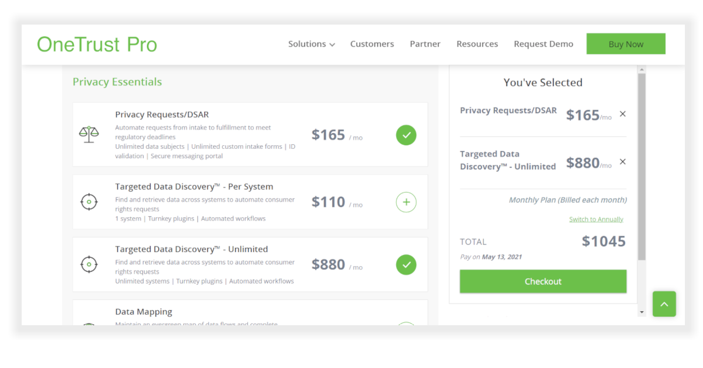Image resolution: width=703 pixels, height=368 pixels.
Task: Click the $110 per month price
Action: (337, 202)
